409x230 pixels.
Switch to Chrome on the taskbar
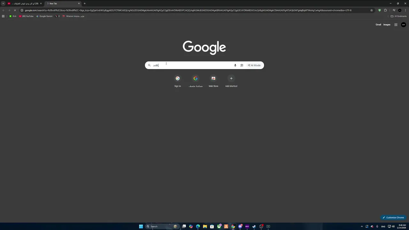tap(233, 226)
